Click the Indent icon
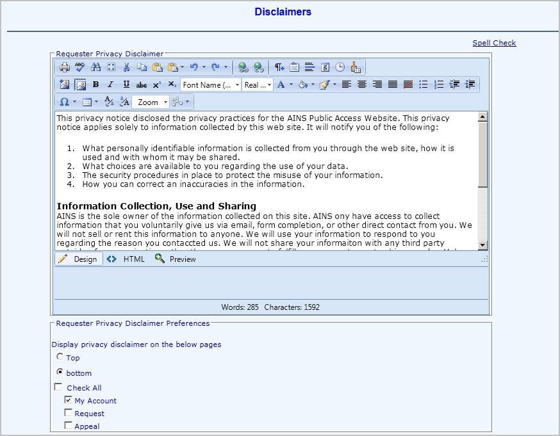Viewport: 560px width, 436px height. pos(454,85)
